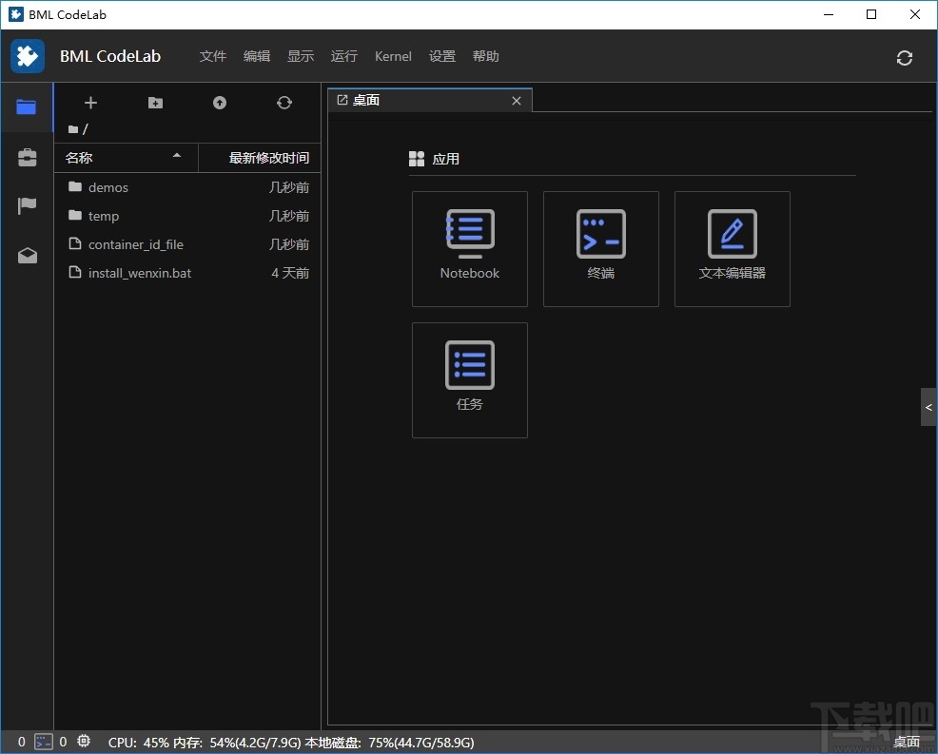This screenshot has width=938, height=754.
Task: Open the Kernel menu
Action: click(x=393, y=56)
